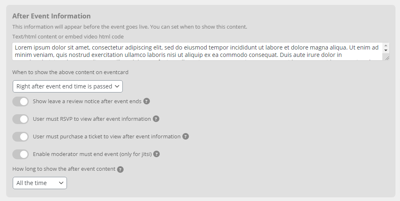Enable show leave a review notice toggle

tap(21, 102)
